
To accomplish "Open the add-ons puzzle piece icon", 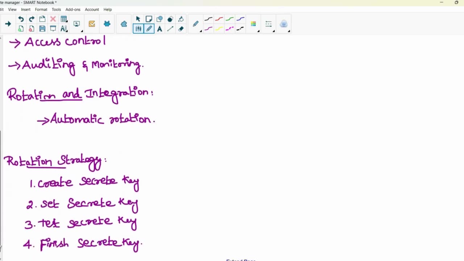I will (x=124, y=24).
